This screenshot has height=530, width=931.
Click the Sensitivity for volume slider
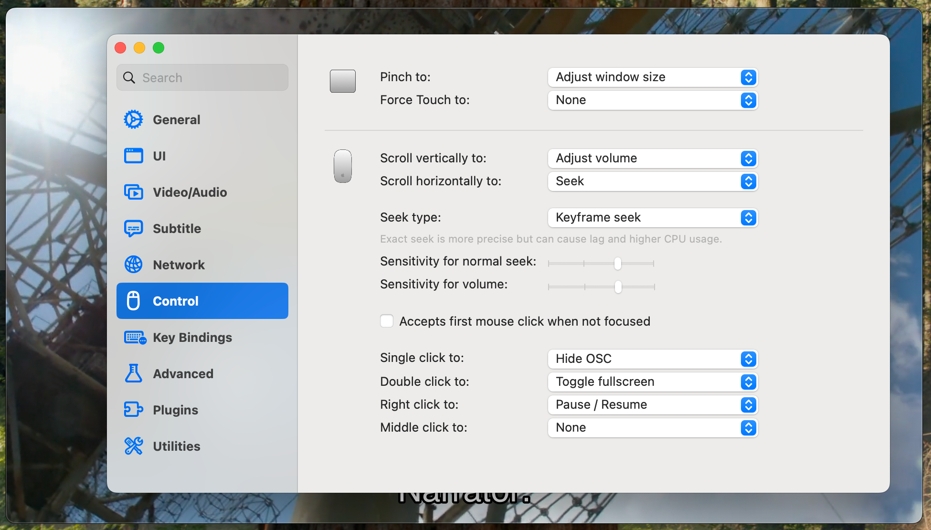(x=602, y=286)
